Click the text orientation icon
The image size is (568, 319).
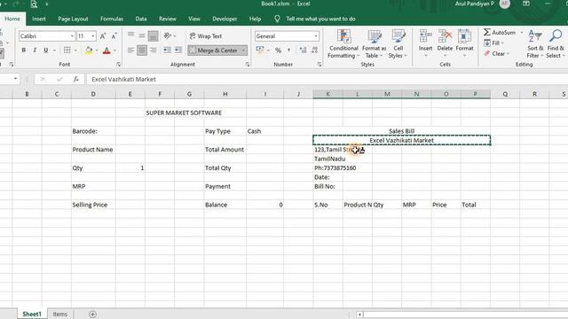tap(168, 35)
